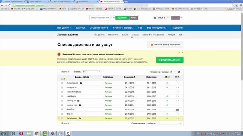
Task: Open Создание сайтов menu item
Action: tap(99, 28)
